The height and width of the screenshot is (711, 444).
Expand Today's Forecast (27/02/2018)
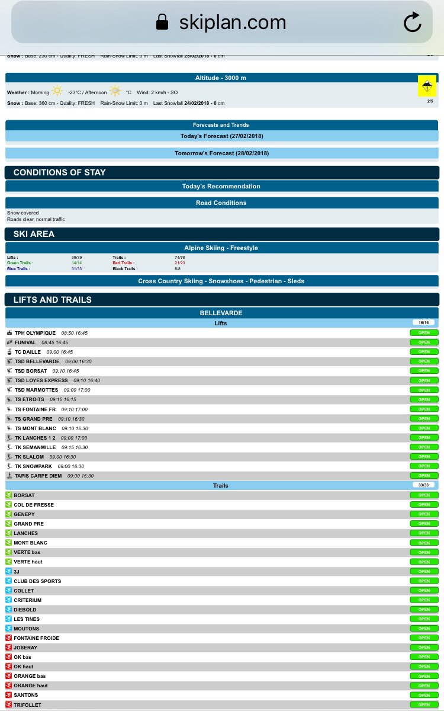pos(222,136)
